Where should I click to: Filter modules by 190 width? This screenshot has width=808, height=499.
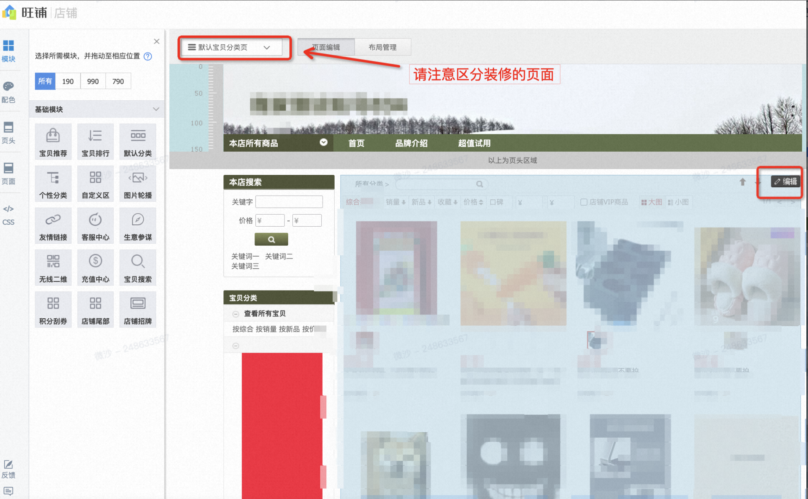point(68,81)
